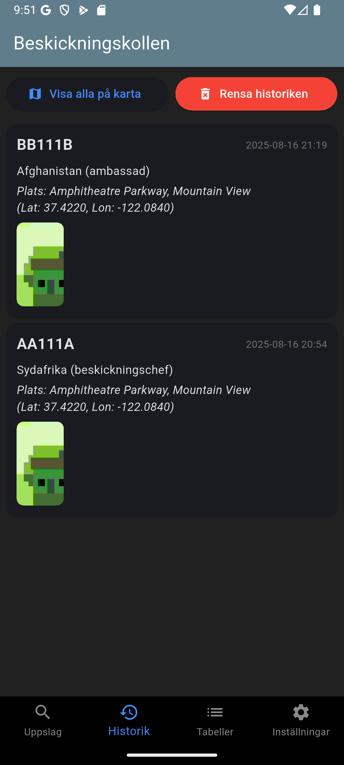Select the AA111A history entry title
Viewport: 344px width, 765px height.
point(46,344)
